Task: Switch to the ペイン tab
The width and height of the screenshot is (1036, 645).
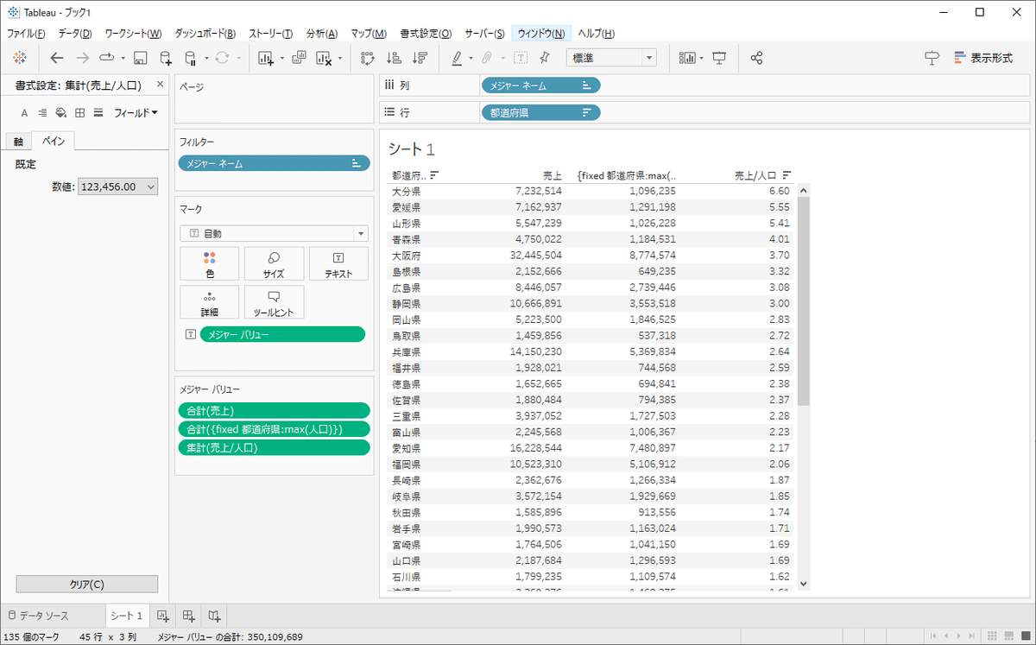Action: (x=54, y=141)
